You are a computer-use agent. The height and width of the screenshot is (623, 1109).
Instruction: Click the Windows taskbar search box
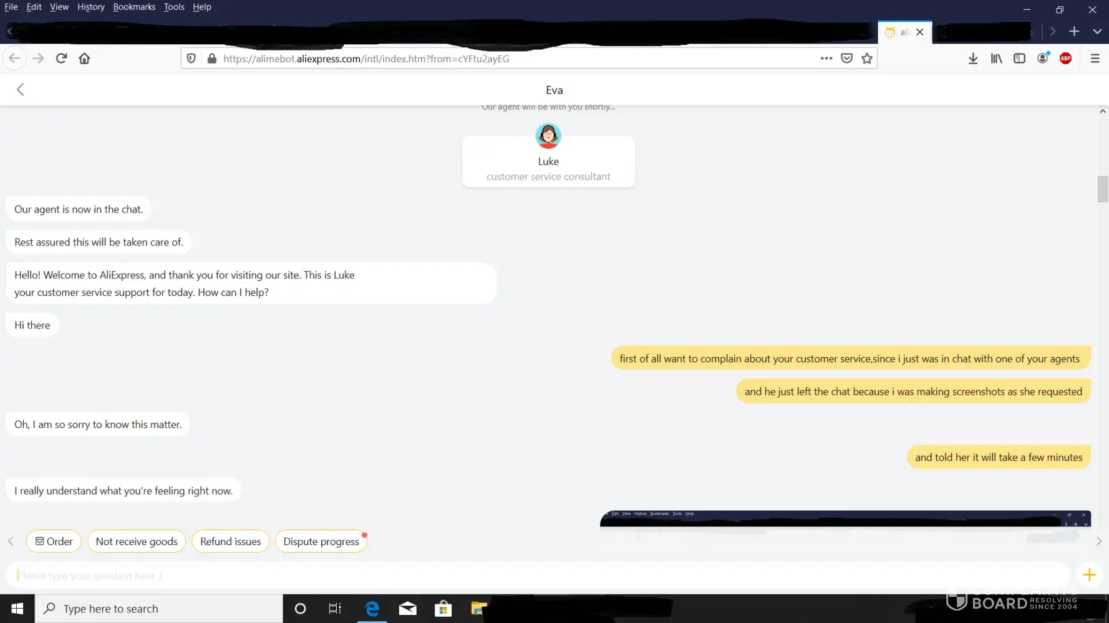pyautogui.click(x=159, y=609)
